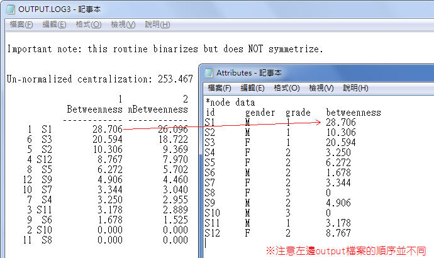
Task: Click value 8.767 in the OUTPUT.LOG3 window
Action: pos(110,159)
